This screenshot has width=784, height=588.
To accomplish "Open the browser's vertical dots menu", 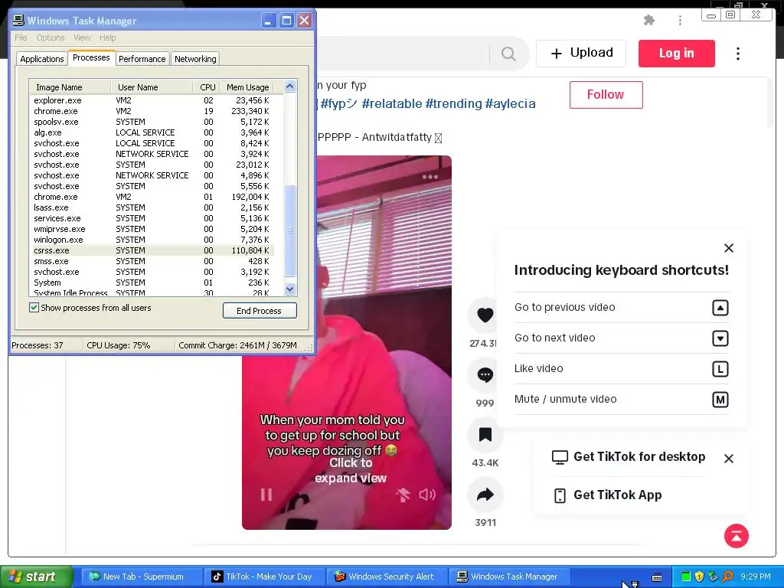I will 680,21.
